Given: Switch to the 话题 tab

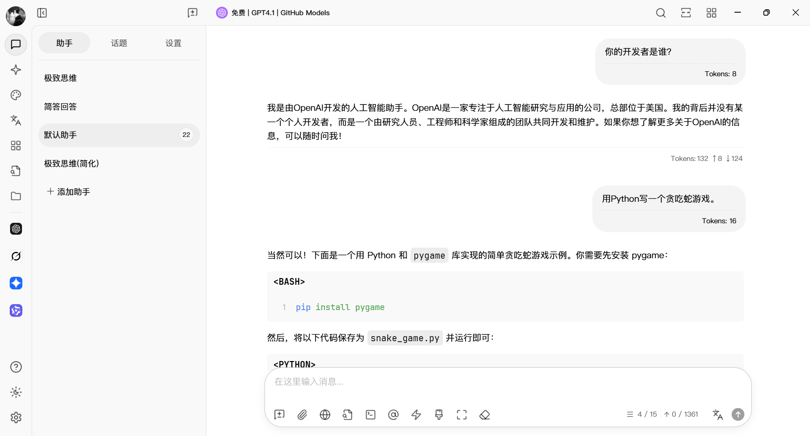Looking at the screenshot, I should [x=119, y=43].
